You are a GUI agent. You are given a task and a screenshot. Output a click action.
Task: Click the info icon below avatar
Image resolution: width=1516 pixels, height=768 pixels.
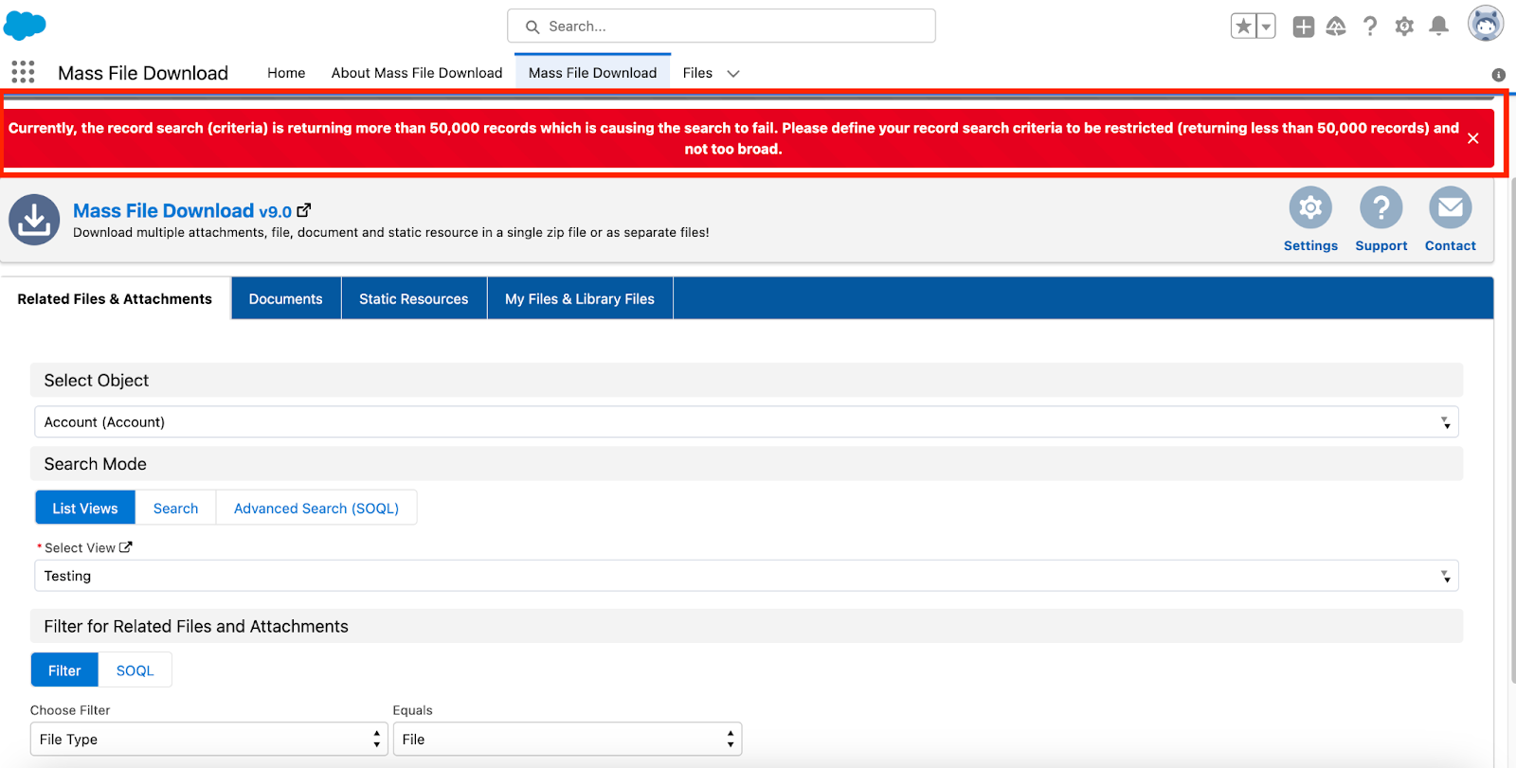1498,75
